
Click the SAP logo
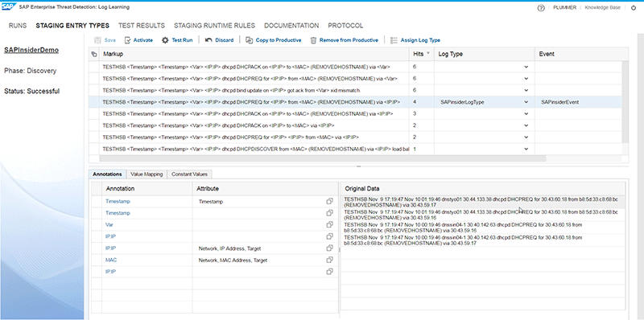tap(9, 7)
